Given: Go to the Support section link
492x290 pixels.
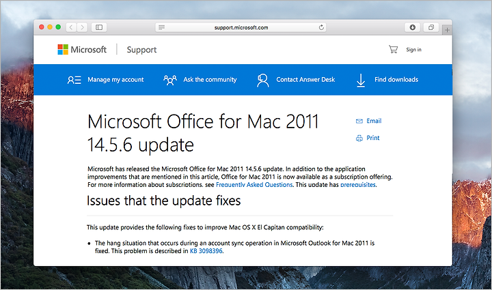Looking at the screenshot, I should 141,50.
